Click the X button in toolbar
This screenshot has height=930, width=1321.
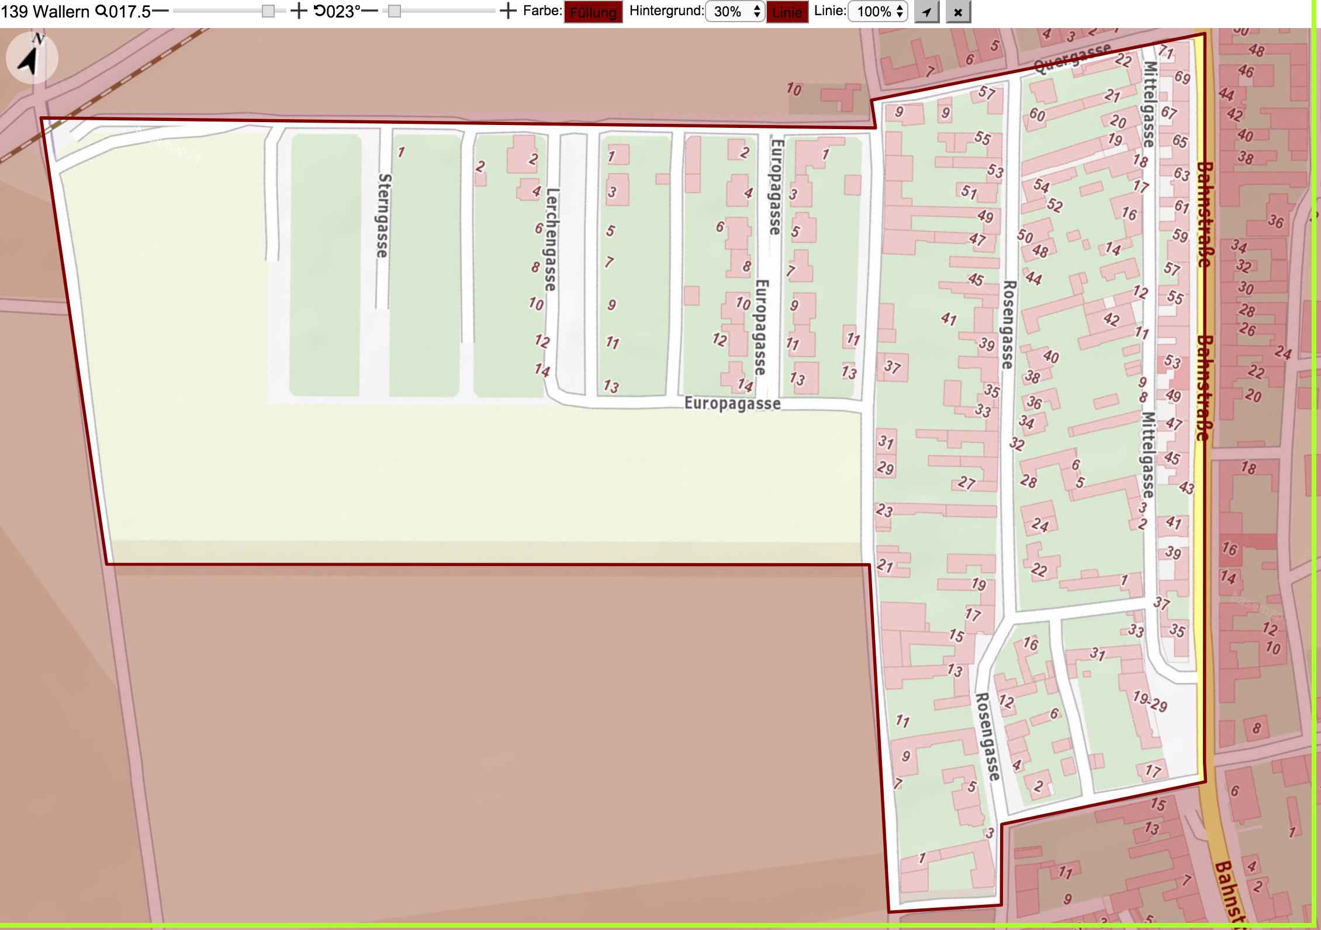tap(958, 12)
